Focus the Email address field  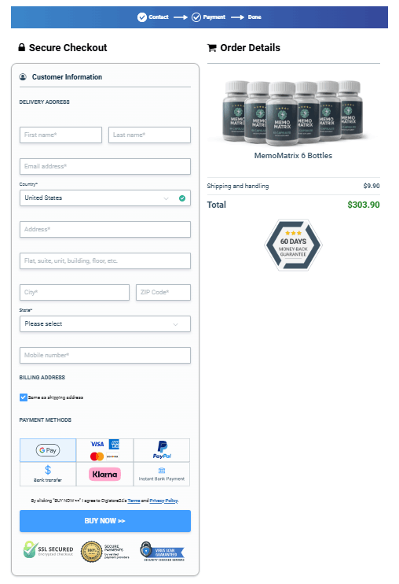105,167
